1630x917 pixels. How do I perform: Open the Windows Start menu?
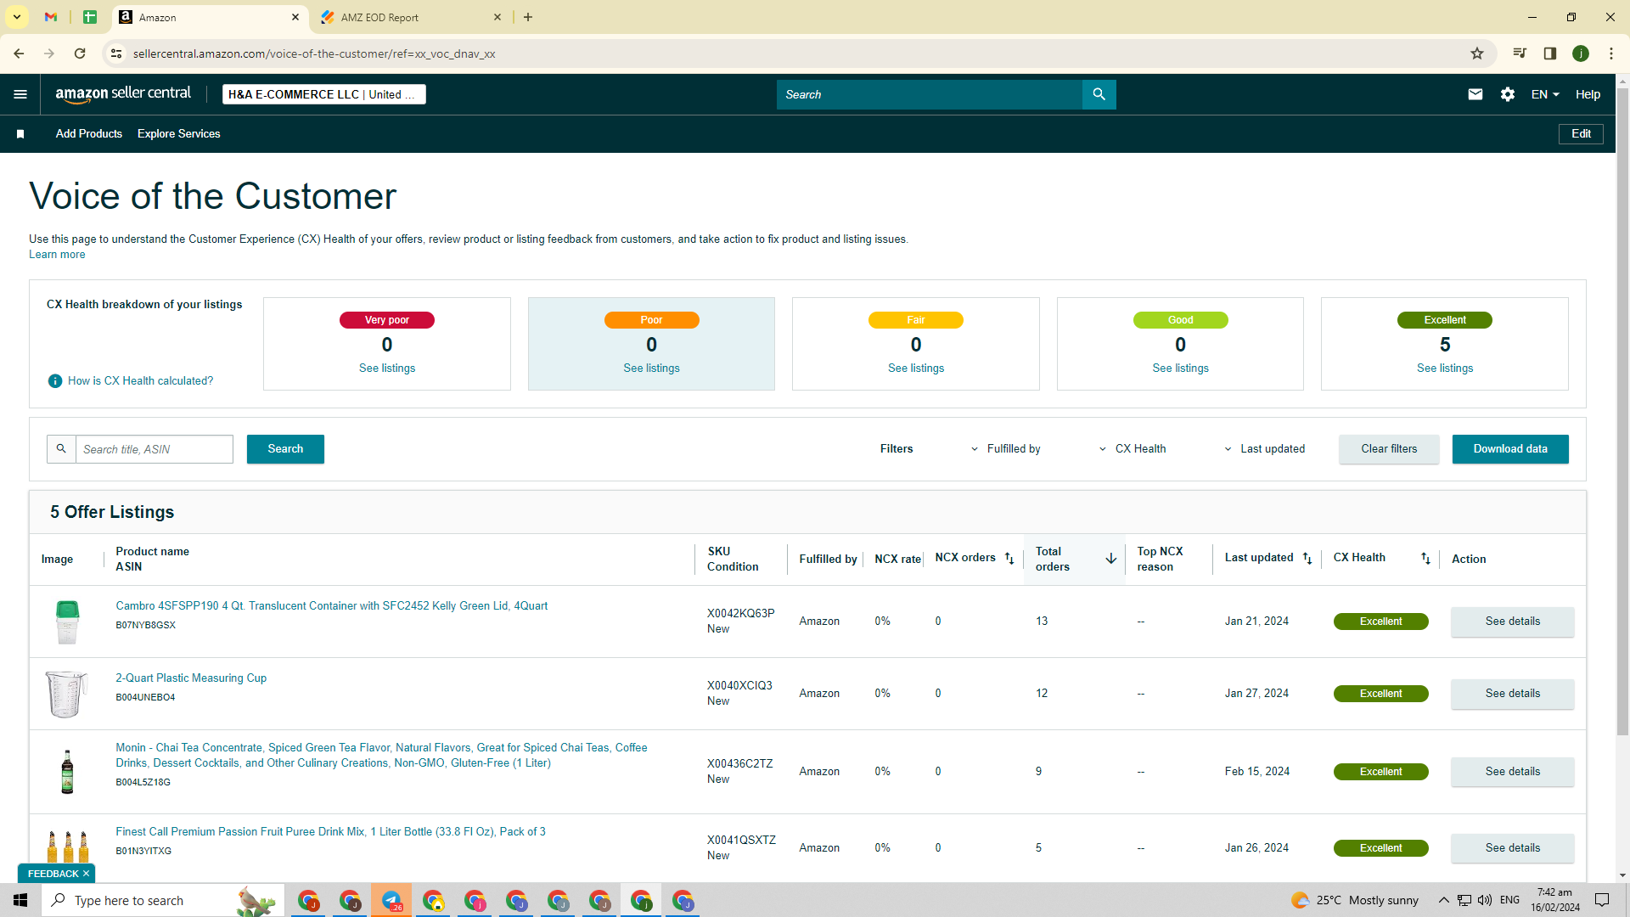pyautogui.click(x=20, y=900)
